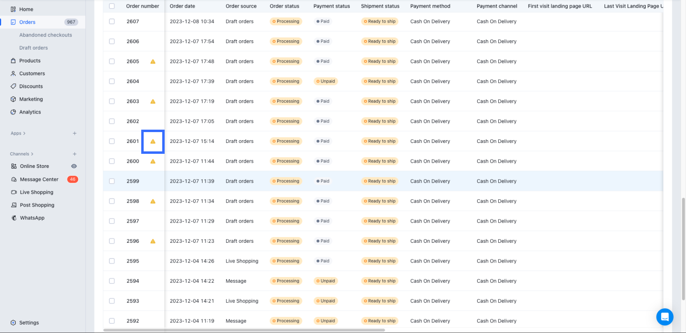Click the warning icon on order 2600
The width and height of the screenshot is (686, 333).
point(153,161)
